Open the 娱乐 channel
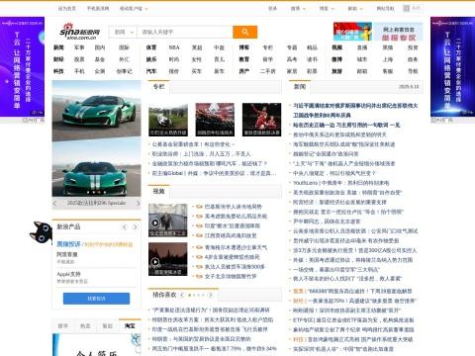475x356 pixels. click(x=151, y=59)
